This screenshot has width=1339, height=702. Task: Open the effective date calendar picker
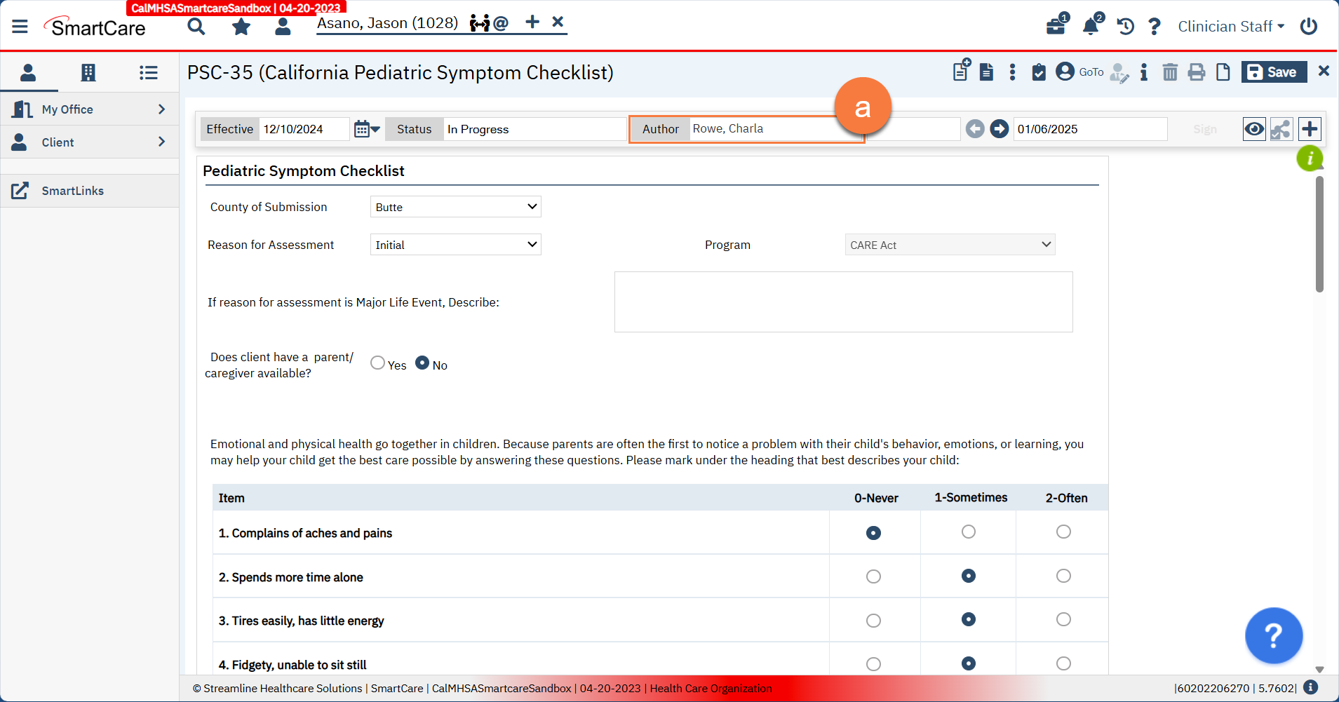click(x=366, y=129)
